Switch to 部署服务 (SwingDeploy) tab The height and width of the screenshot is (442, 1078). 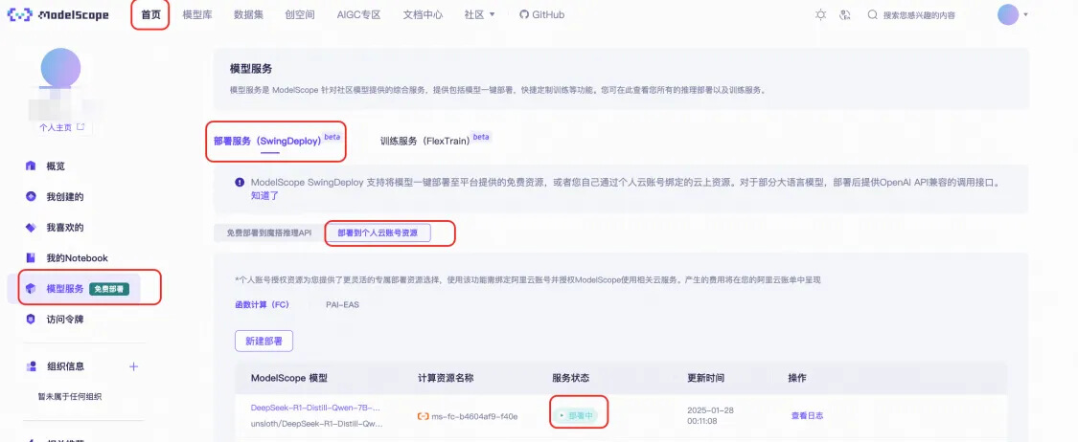[x=267, y=141]
